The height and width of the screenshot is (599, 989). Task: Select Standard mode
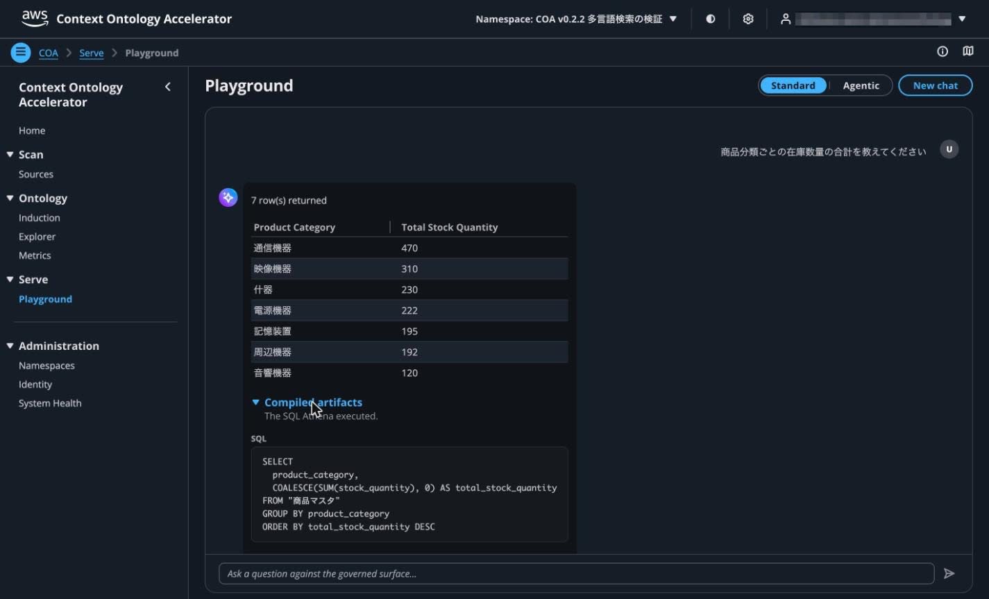tap(793, 85)
